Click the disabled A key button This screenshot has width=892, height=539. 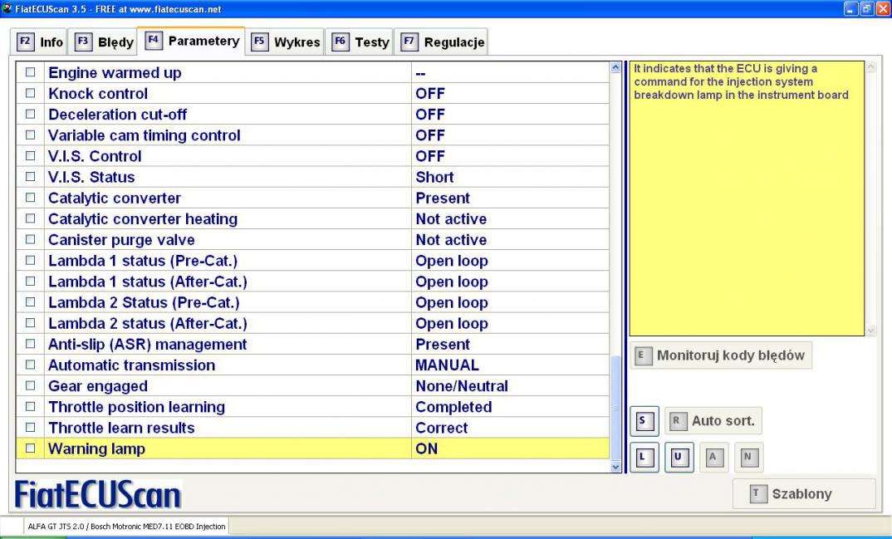click(713, 457)
